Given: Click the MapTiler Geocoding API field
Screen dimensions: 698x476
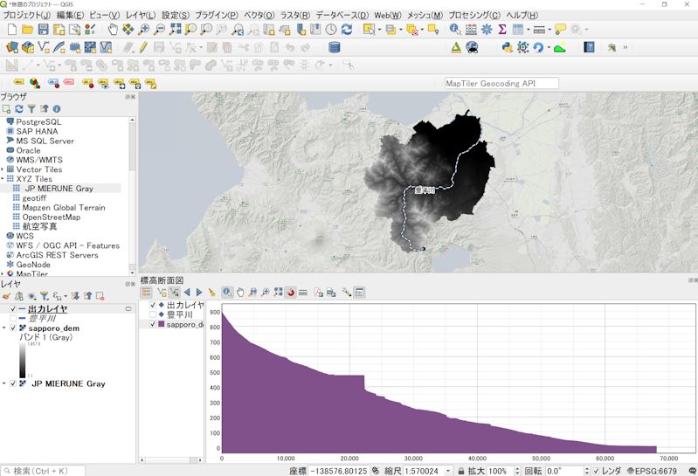Looking at the screenshot, I should coord(501,83).
